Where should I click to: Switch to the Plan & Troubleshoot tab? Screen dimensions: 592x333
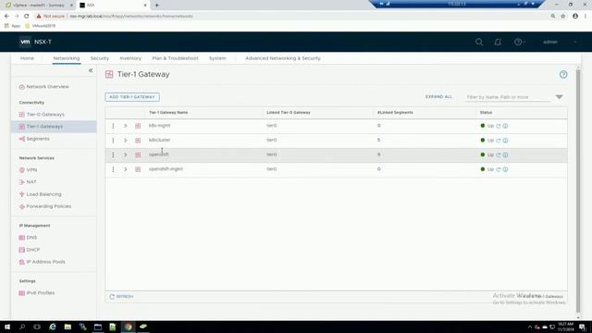click(175, 58)
